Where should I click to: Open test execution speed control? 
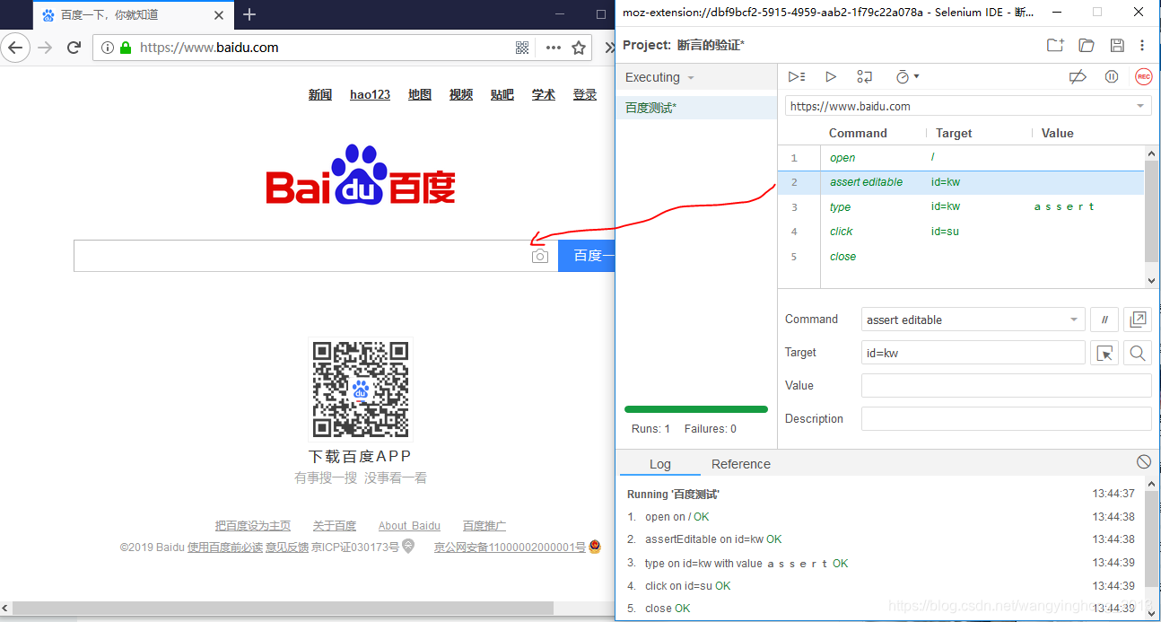coord(907,77)
